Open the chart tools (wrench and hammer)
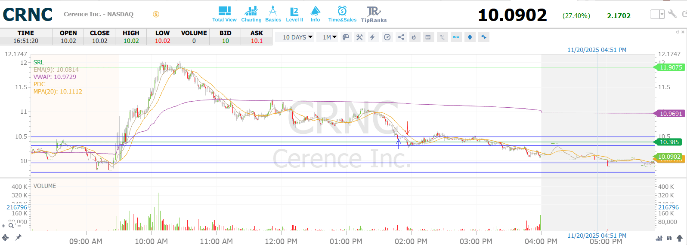687x245 pixels. click(359, 37)
